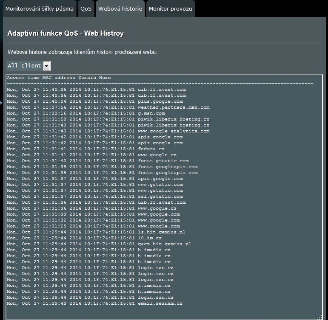Select the fedora.cz log entry
328x320 pixels.
[86, 149]
